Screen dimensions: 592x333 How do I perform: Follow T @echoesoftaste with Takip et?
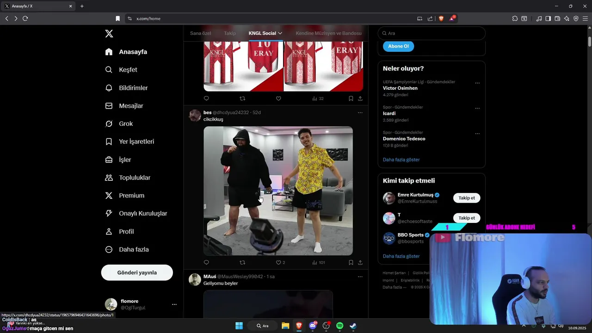[467, 218]
